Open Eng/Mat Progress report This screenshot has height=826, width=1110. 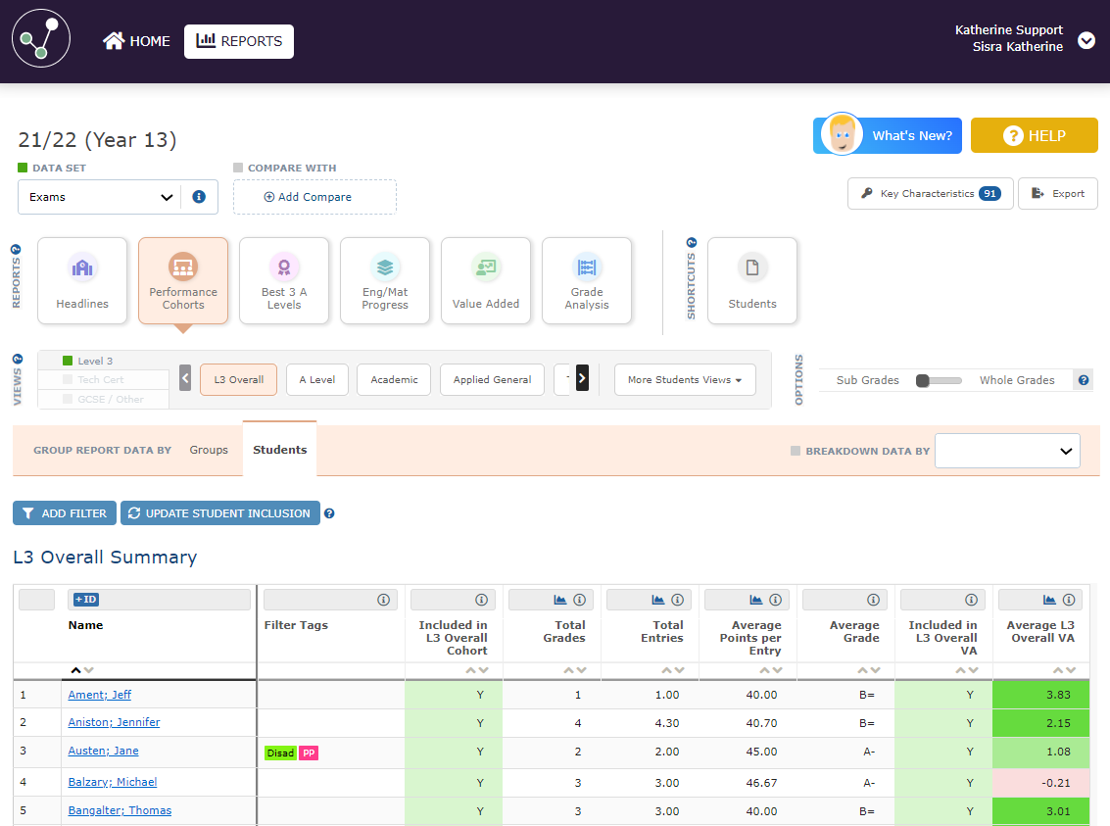pyautogui.click(x=385, y=280)
